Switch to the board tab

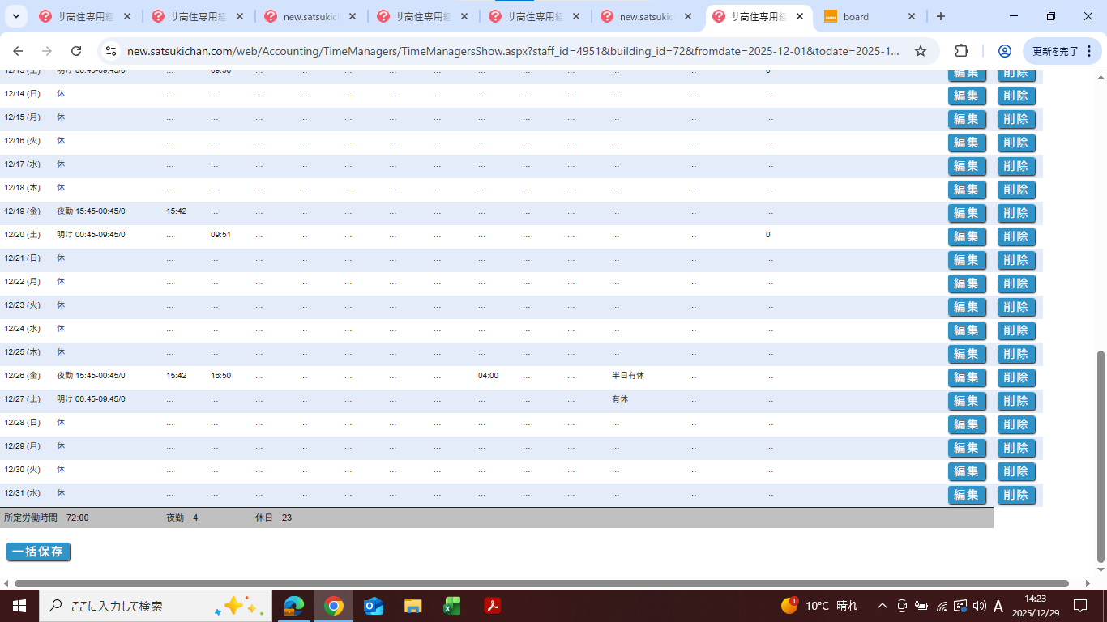pyautogui.click(x=867, y=16)
